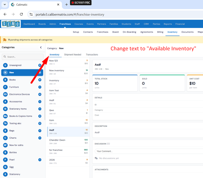This screenshot has height=178, width=203.
Task: Select the Electronics Devices category
Action: coord(22,94)
